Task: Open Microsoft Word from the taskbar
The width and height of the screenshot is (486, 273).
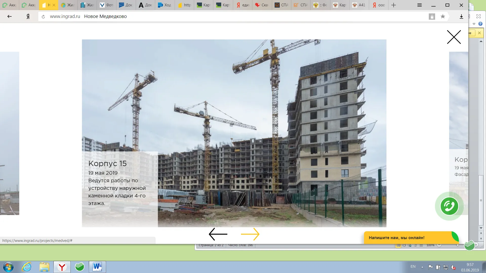Action: [97, 267]
